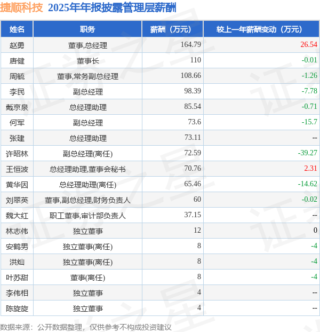320x332 pixels.
Task: Click the name 唐健
Action: (17, 61)
